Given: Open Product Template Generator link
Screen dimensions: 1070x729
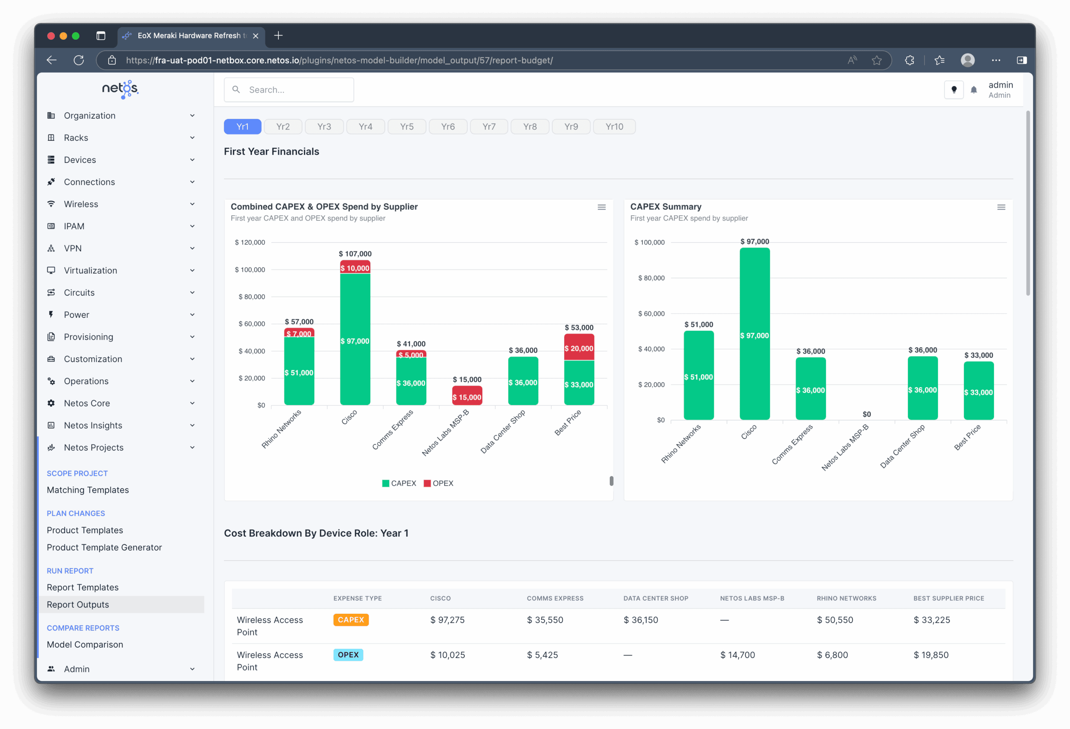Looking at the screenshot, I should (104, 547).
